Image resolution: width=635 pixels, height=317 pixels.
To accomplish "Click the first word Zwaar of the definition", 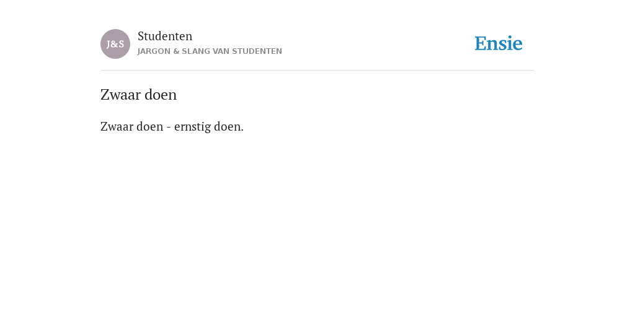I will point(117,126).
